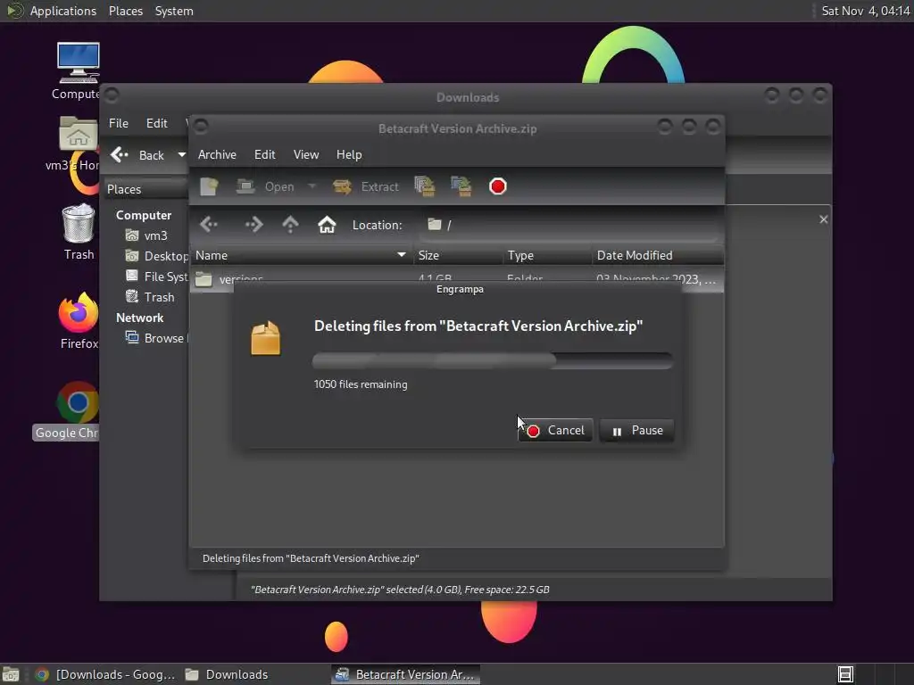914x685 pixels.
Task: Select File System in Places sidebar
Action: click(x=156, y=276)
